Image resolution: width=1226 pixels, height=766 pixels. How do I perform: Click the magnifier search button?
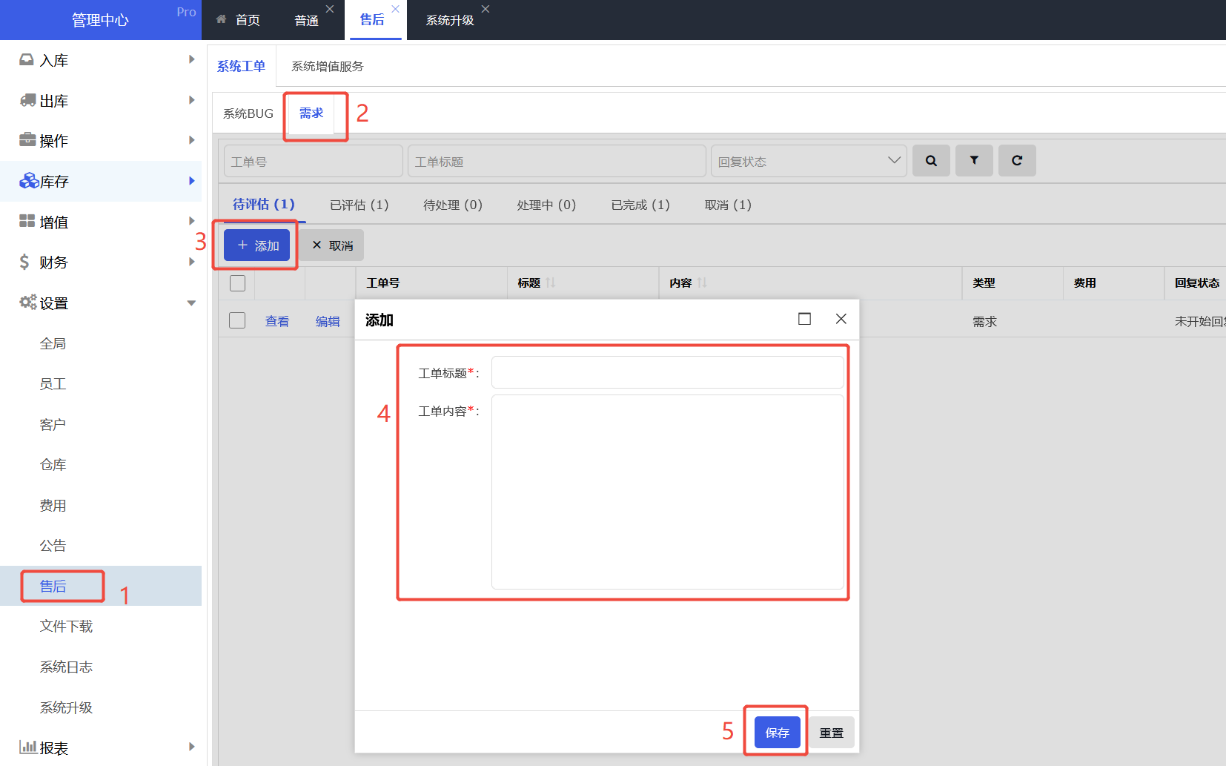pyautogui.click(x=931, y=161)
